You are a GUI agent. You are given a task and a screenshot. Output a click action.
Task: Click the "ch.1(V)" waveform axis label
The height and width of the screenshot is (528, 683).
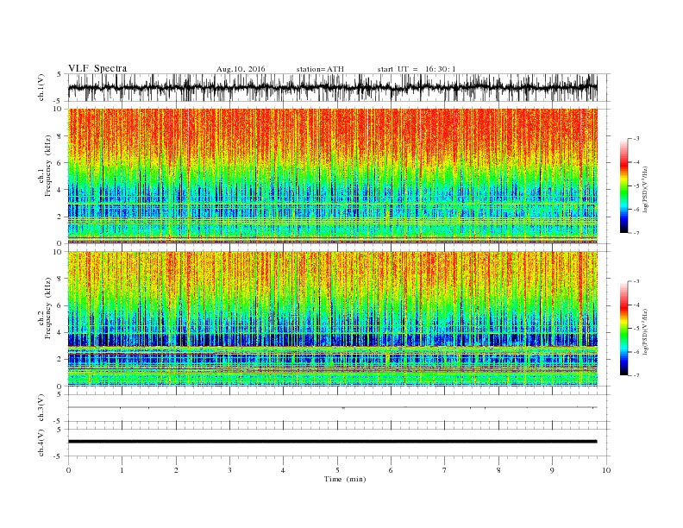41,87
